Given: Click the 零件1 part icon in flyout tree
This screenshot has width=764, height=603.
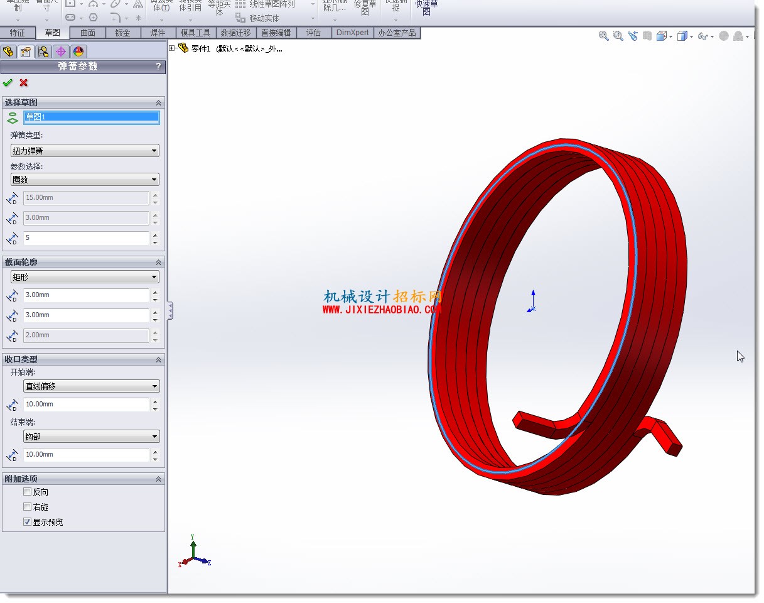Looking at the screenshot, I should [x=183, y=48].
